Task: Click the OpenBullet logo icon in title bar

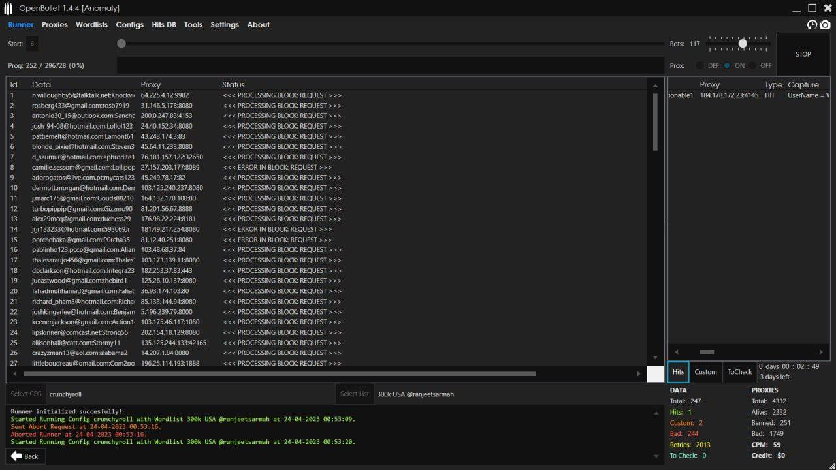Action: tap(8, 8)
